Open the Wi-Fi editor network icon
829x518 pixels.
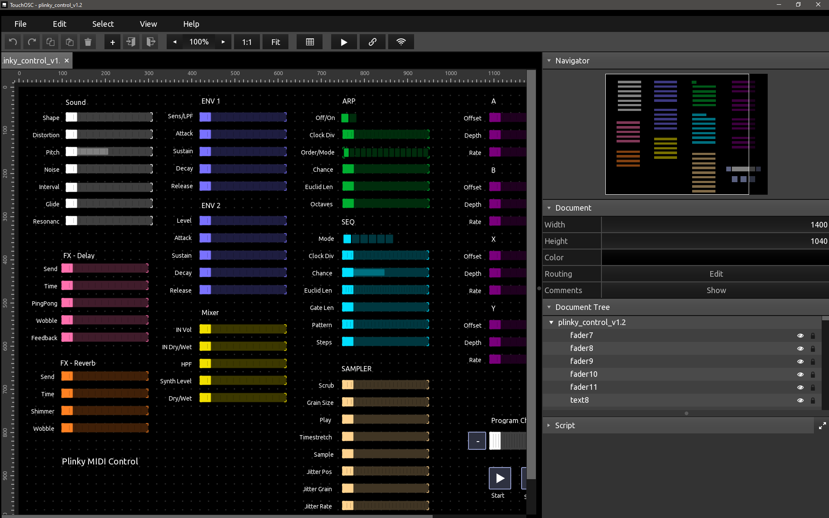tap(401, 42)
